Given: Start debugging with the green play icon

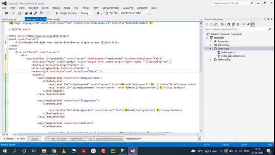Looking at the screenshot, I should pos(57,13).
